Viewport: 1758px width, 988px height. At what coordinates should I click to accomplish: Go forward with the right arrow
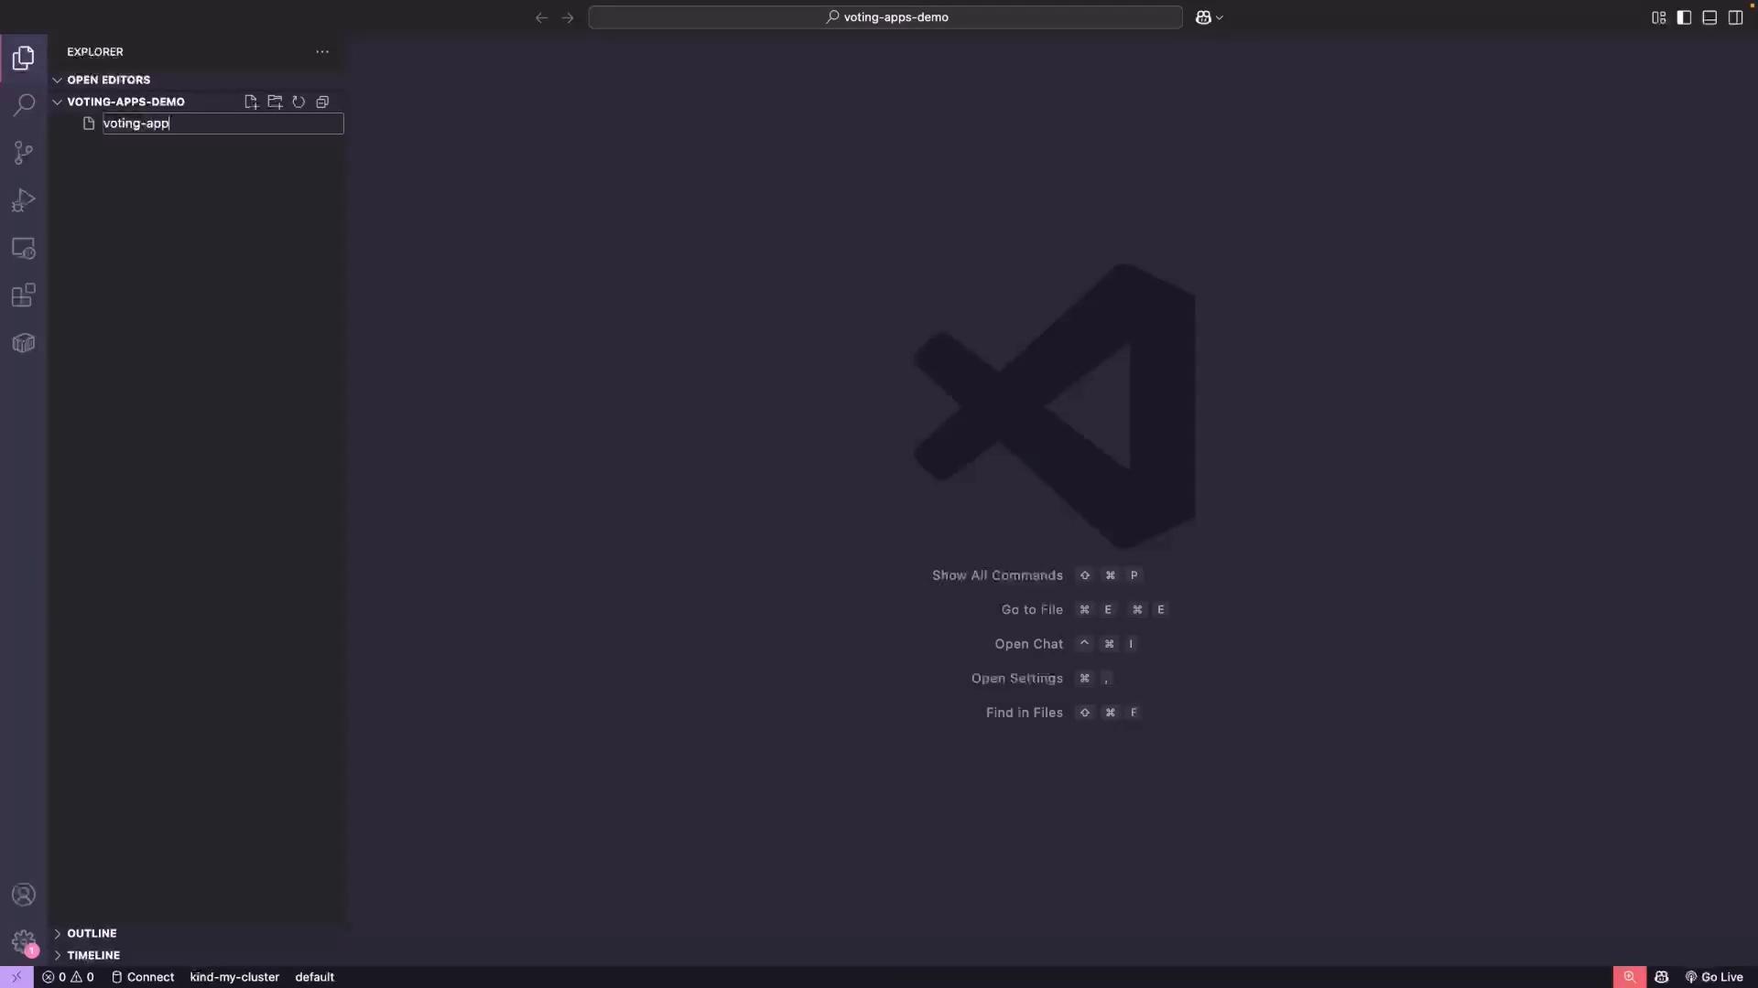[568, 17]
